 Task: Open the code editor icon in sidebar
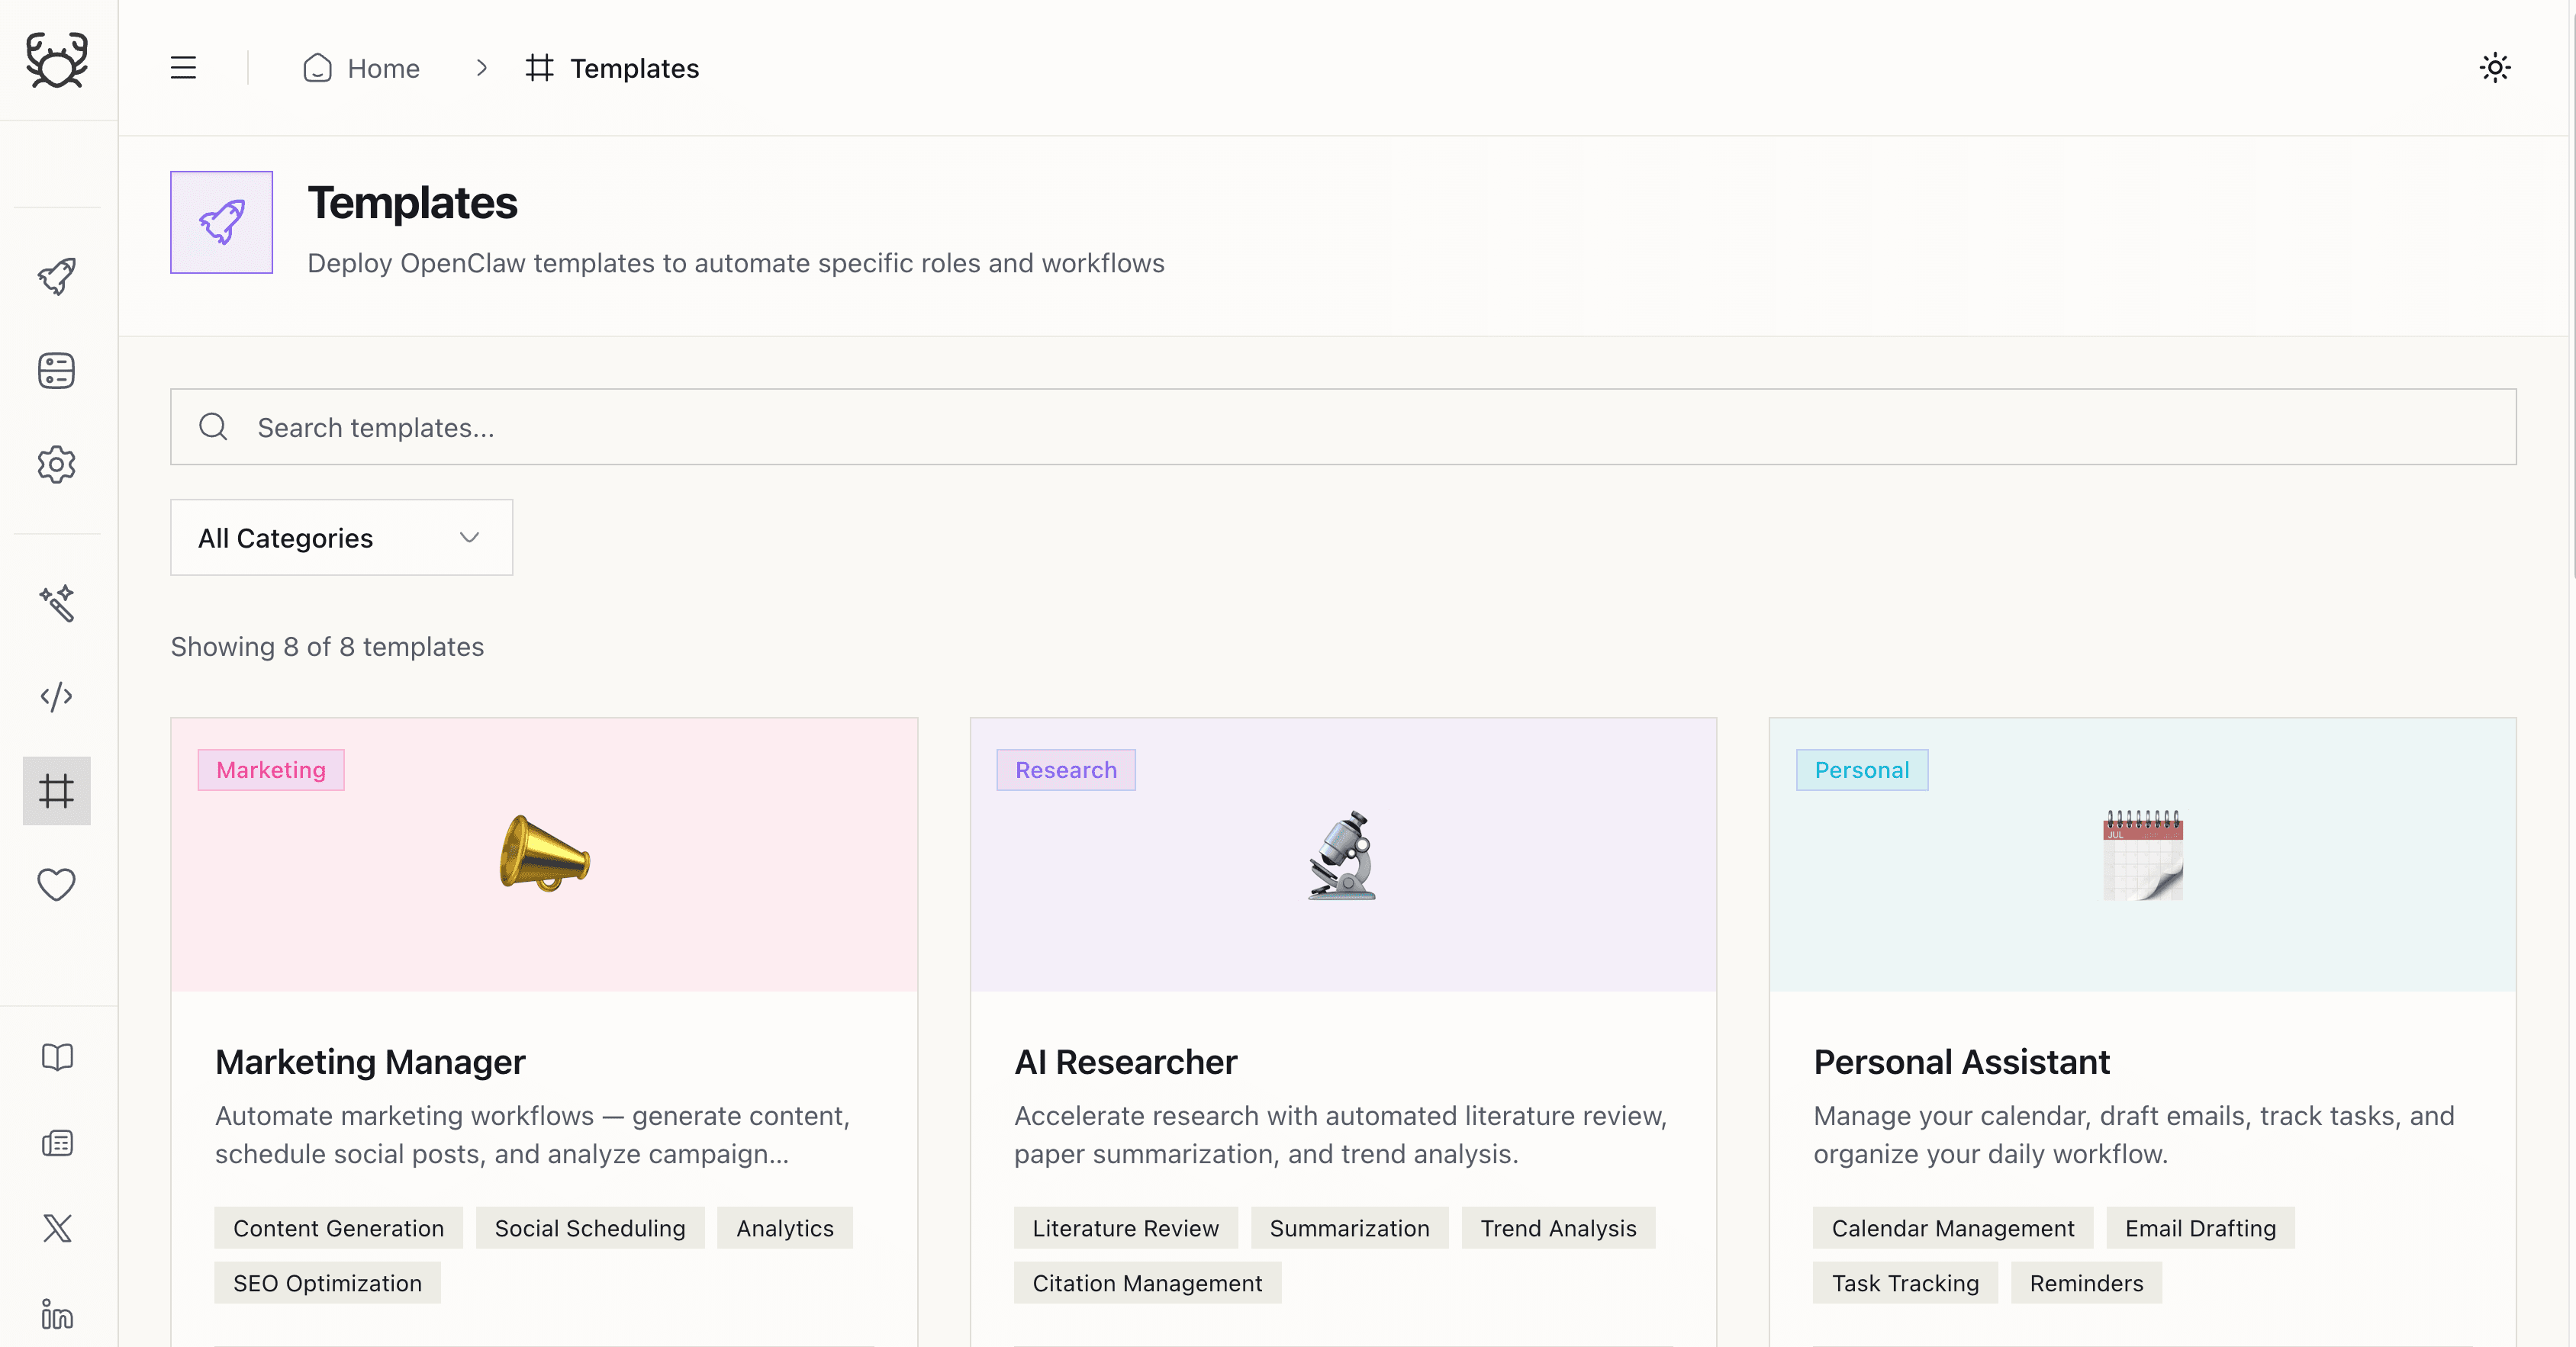coord(56,696)
